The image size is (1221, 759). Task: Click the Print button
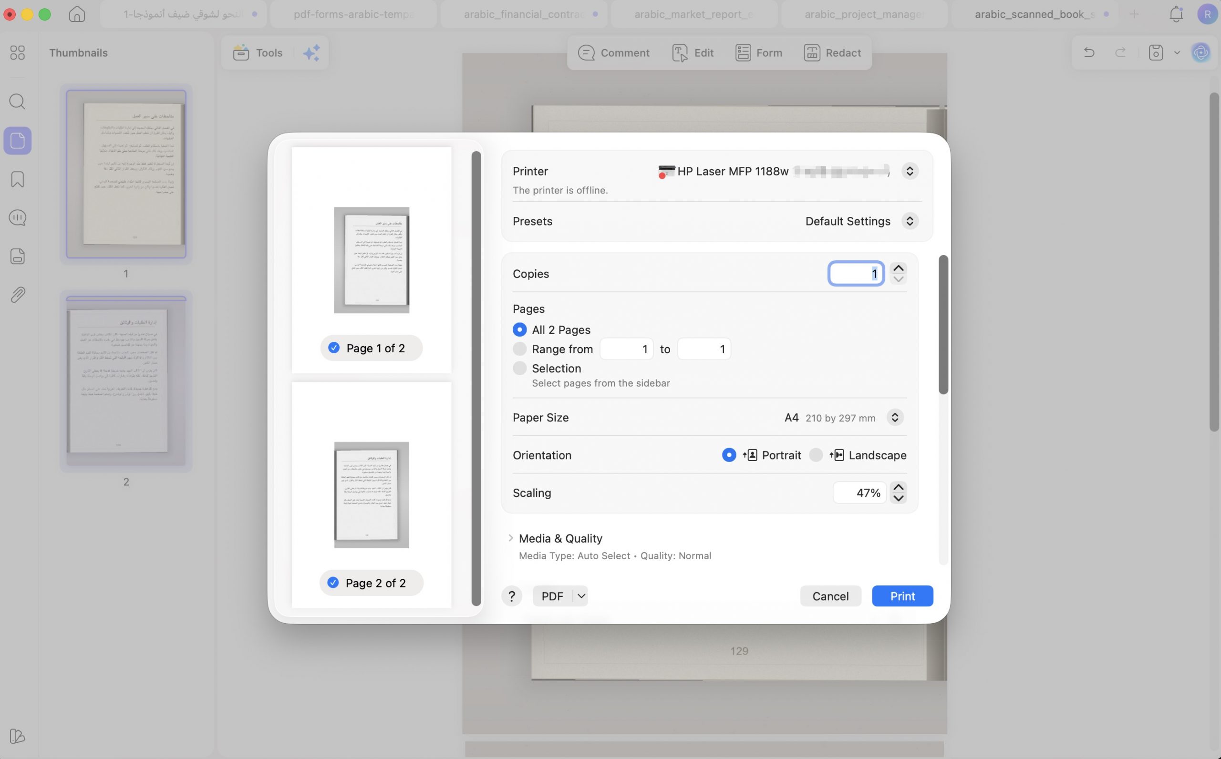tap(902, 596)
